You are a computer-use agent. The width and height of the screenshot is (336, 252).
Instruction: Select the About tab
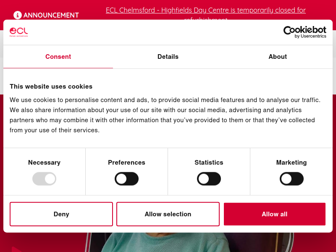278,57
